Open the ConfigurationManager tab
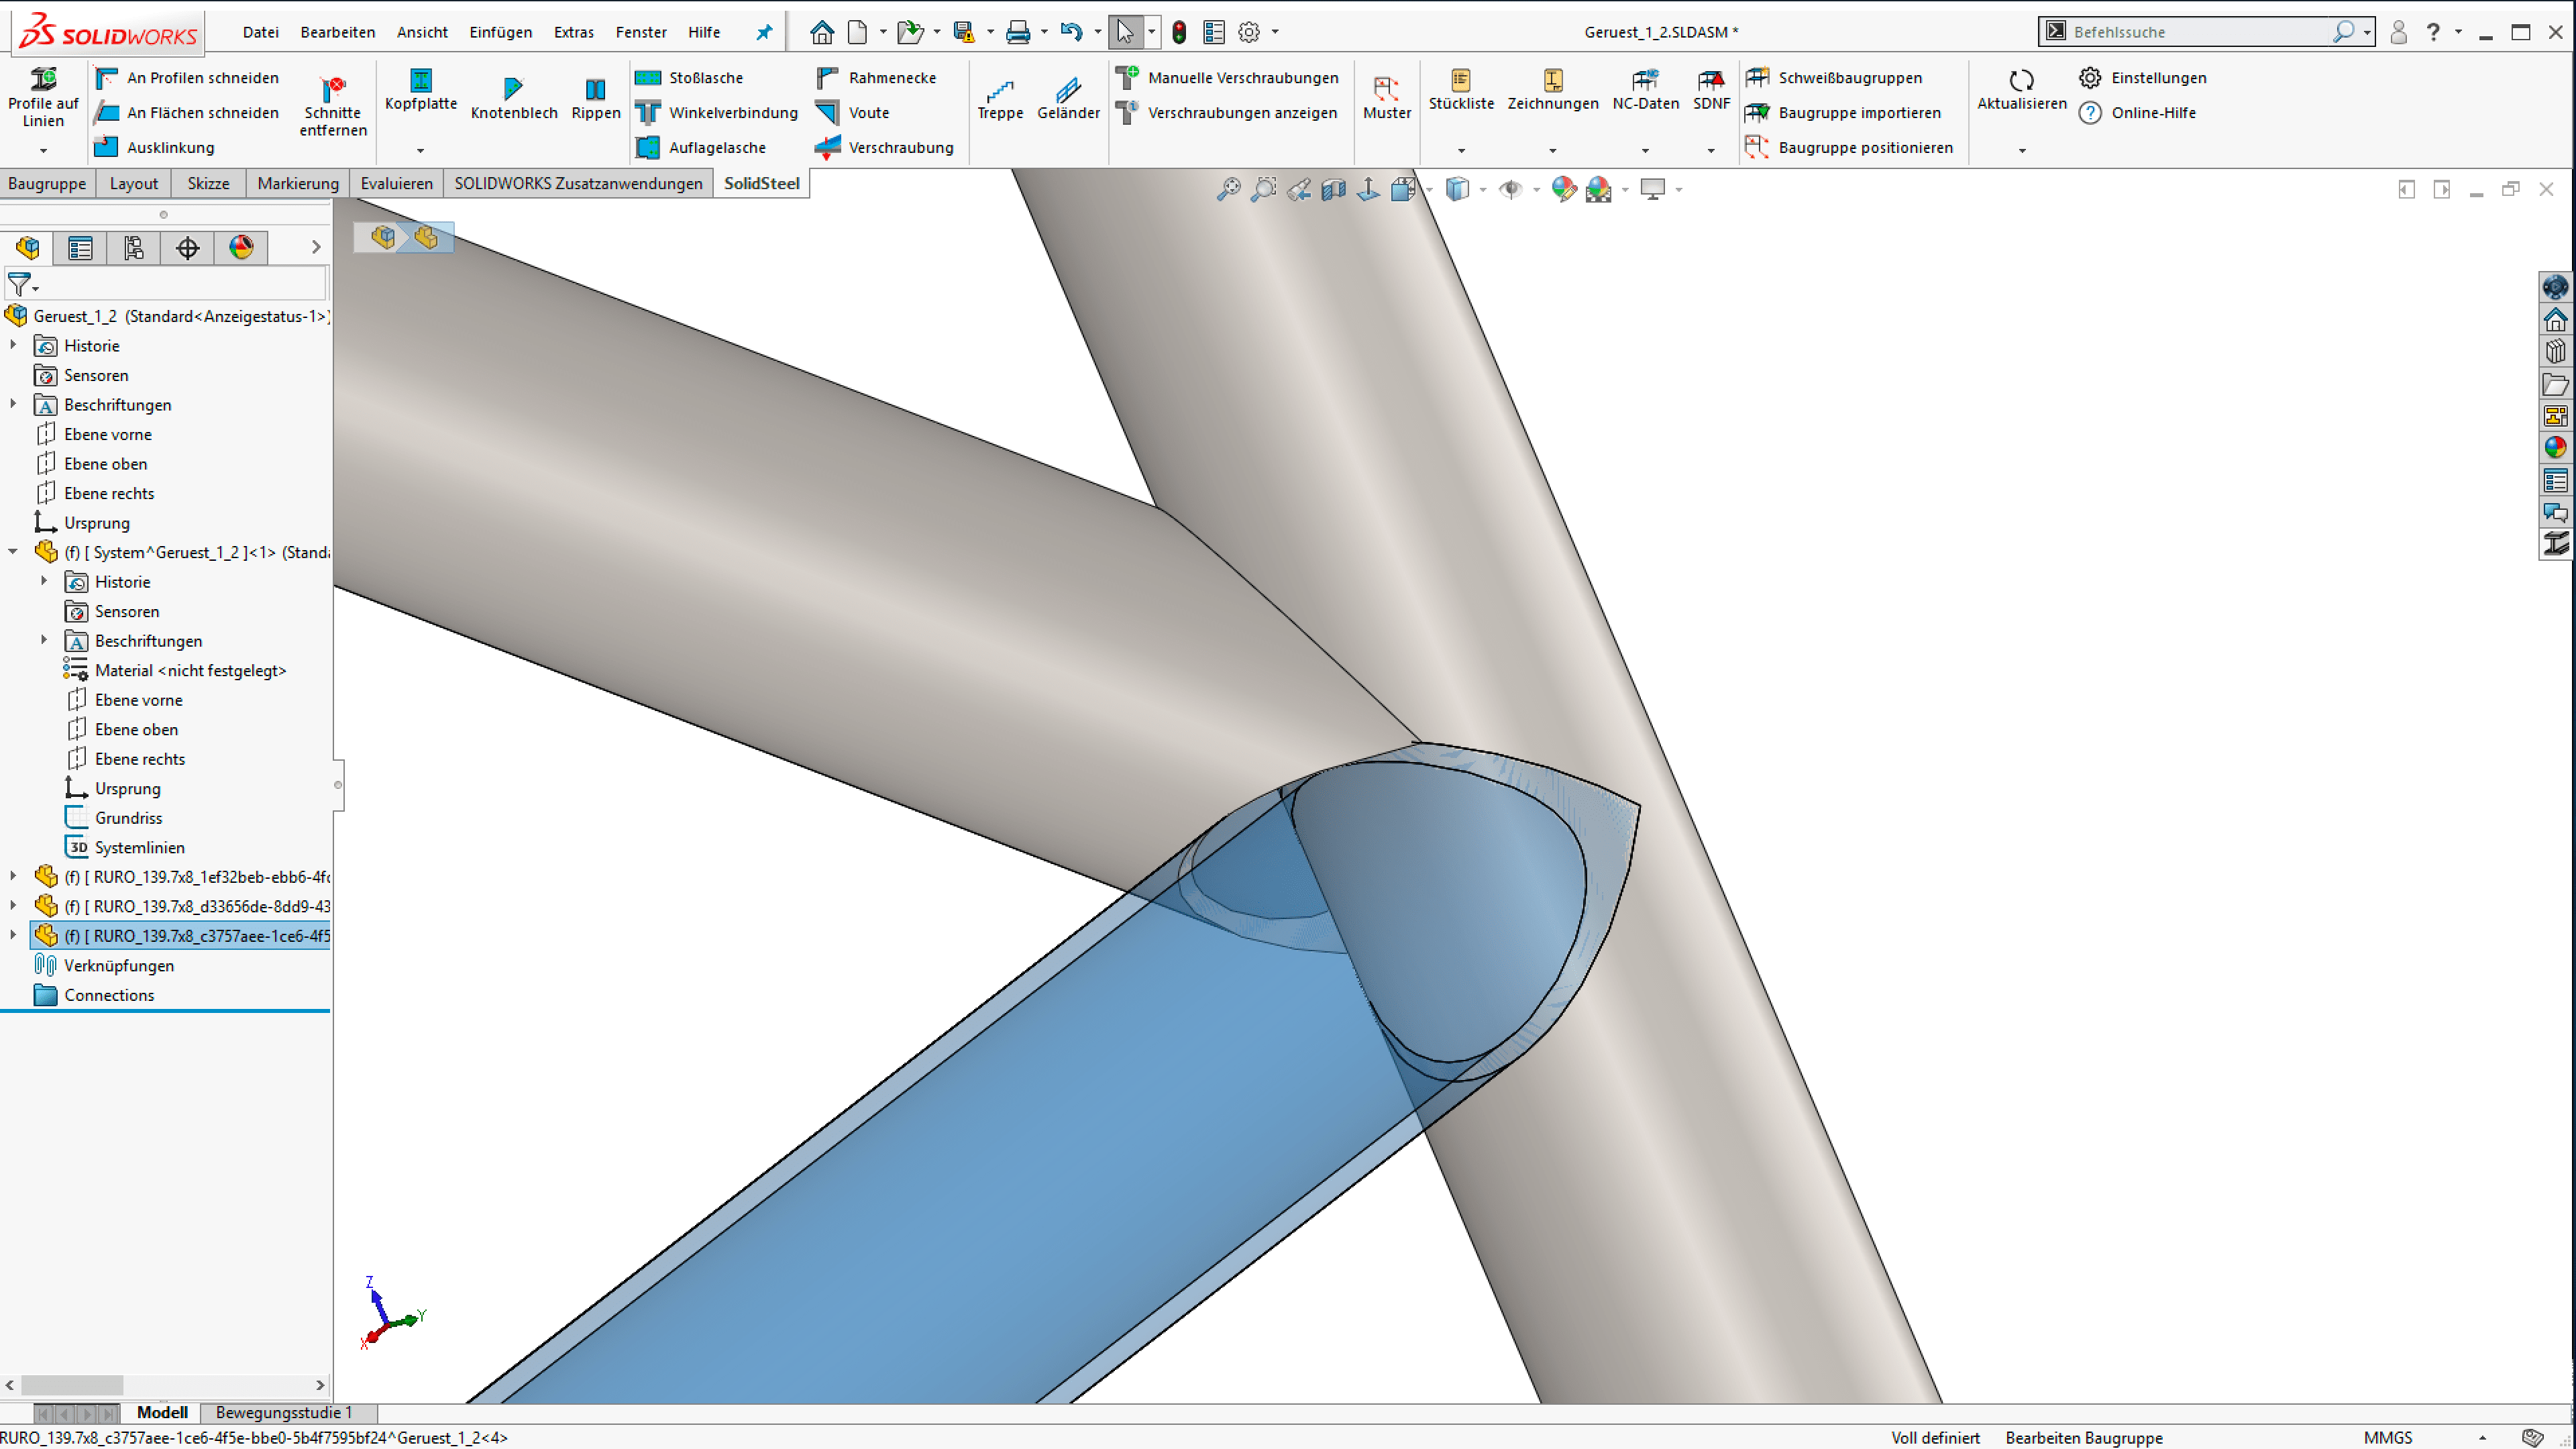 point(133,247)
